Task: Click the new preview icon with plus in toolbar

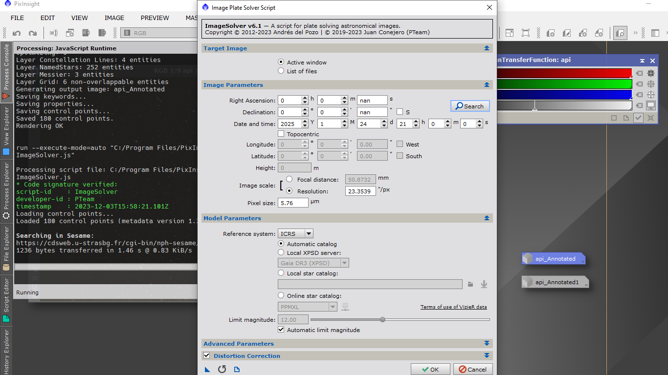Action: coord(551,33)
